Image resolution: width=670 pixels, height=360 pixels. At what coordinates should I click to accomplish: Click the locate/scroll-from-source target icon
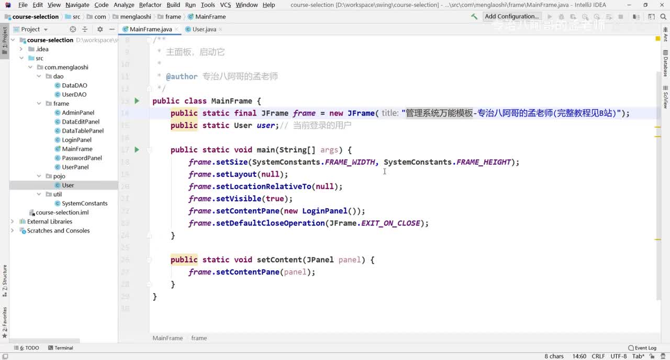pyautogui.click(x=73, y=29)
